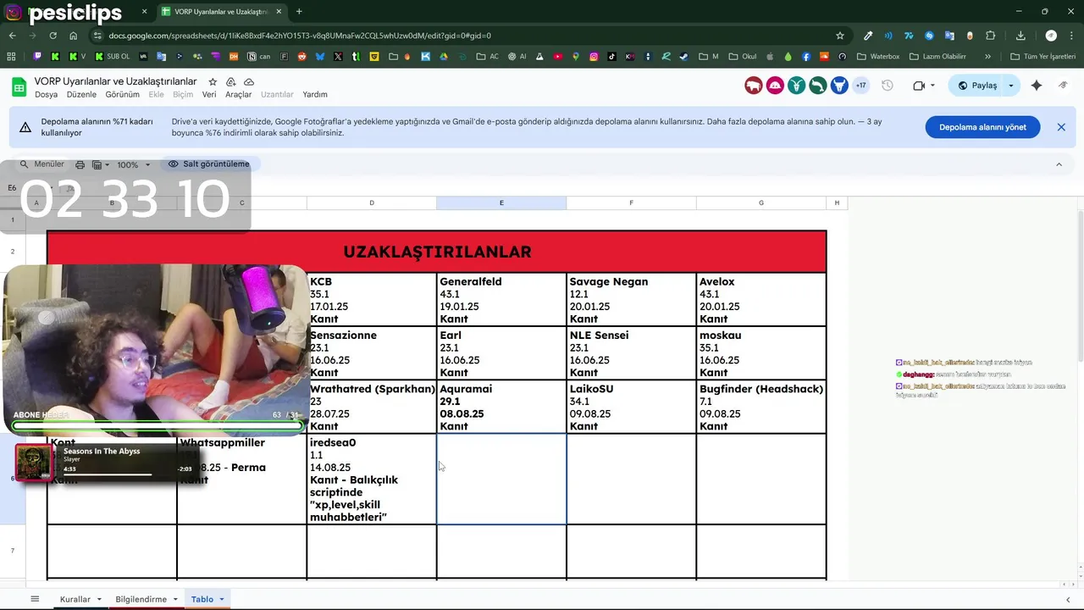Collapse the toolbar with the chevron

click(x=1059, y=164)
